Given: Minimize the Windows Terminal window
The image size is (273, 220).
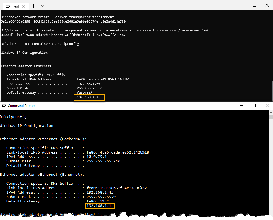Looking at the screenshot, I should tap(241, 5).
